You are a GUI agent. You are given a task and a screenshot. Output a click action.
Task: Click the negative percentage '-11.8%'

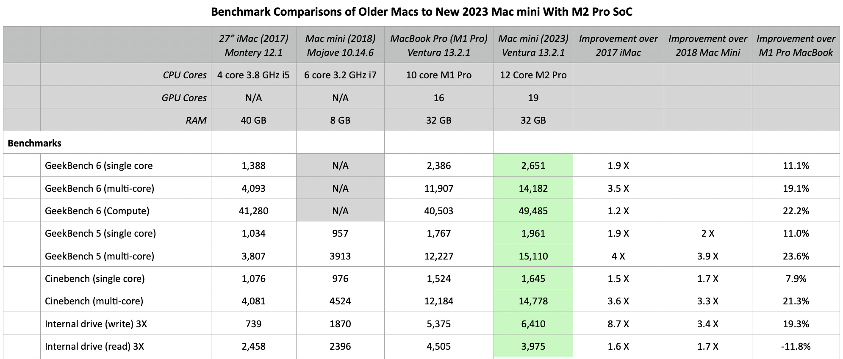[x=796, y=346]
